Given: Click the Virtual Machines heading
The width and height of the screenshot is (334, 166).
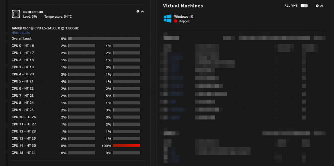Looking at the screenshot, I should 183,6.
